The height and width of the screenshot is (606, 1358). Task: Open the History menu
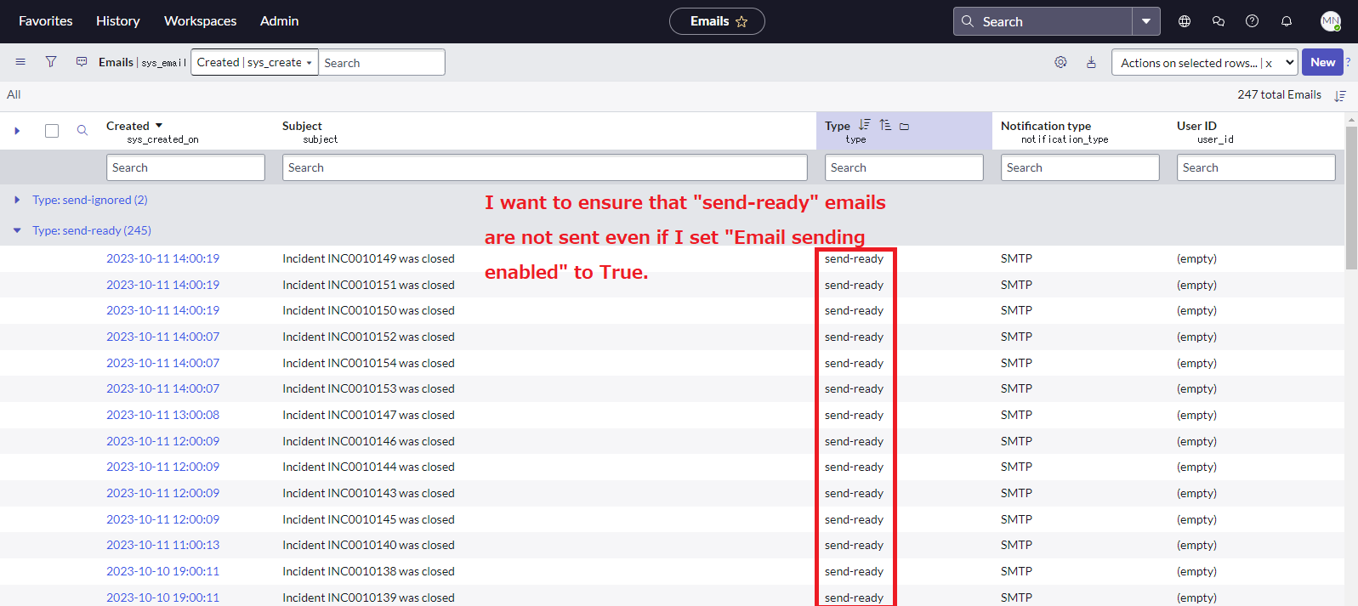coord(118,21)
